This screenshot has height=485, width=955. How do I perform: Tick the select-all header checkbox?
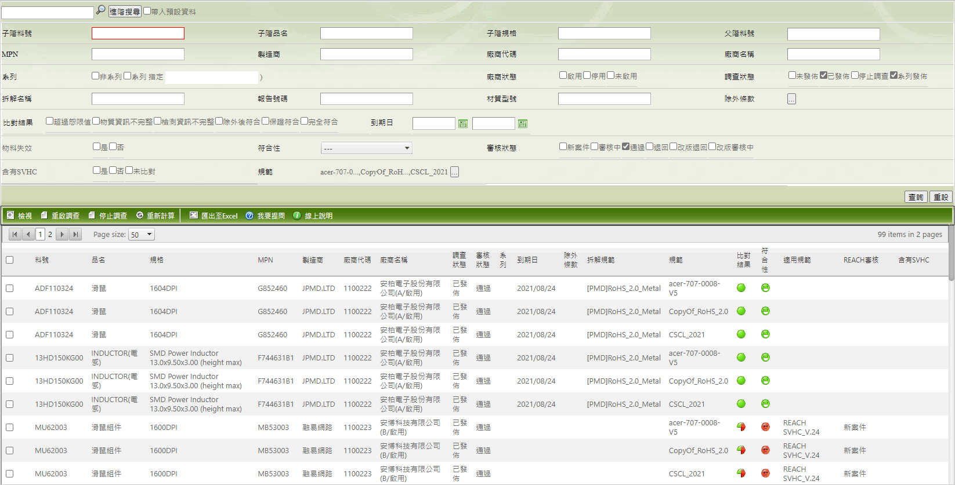pos(9,260)
